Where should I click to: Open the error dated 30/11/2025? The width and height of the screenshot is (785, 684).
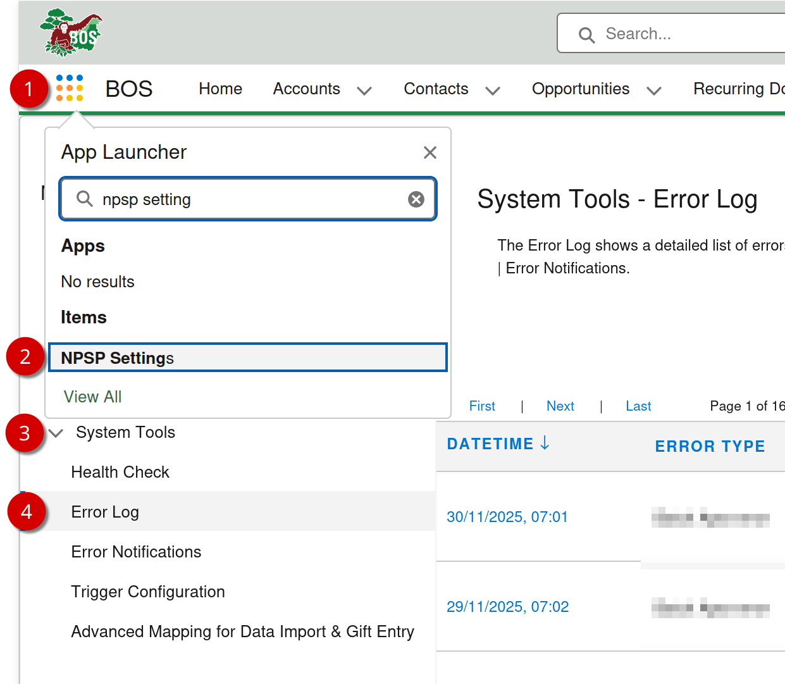507,517
